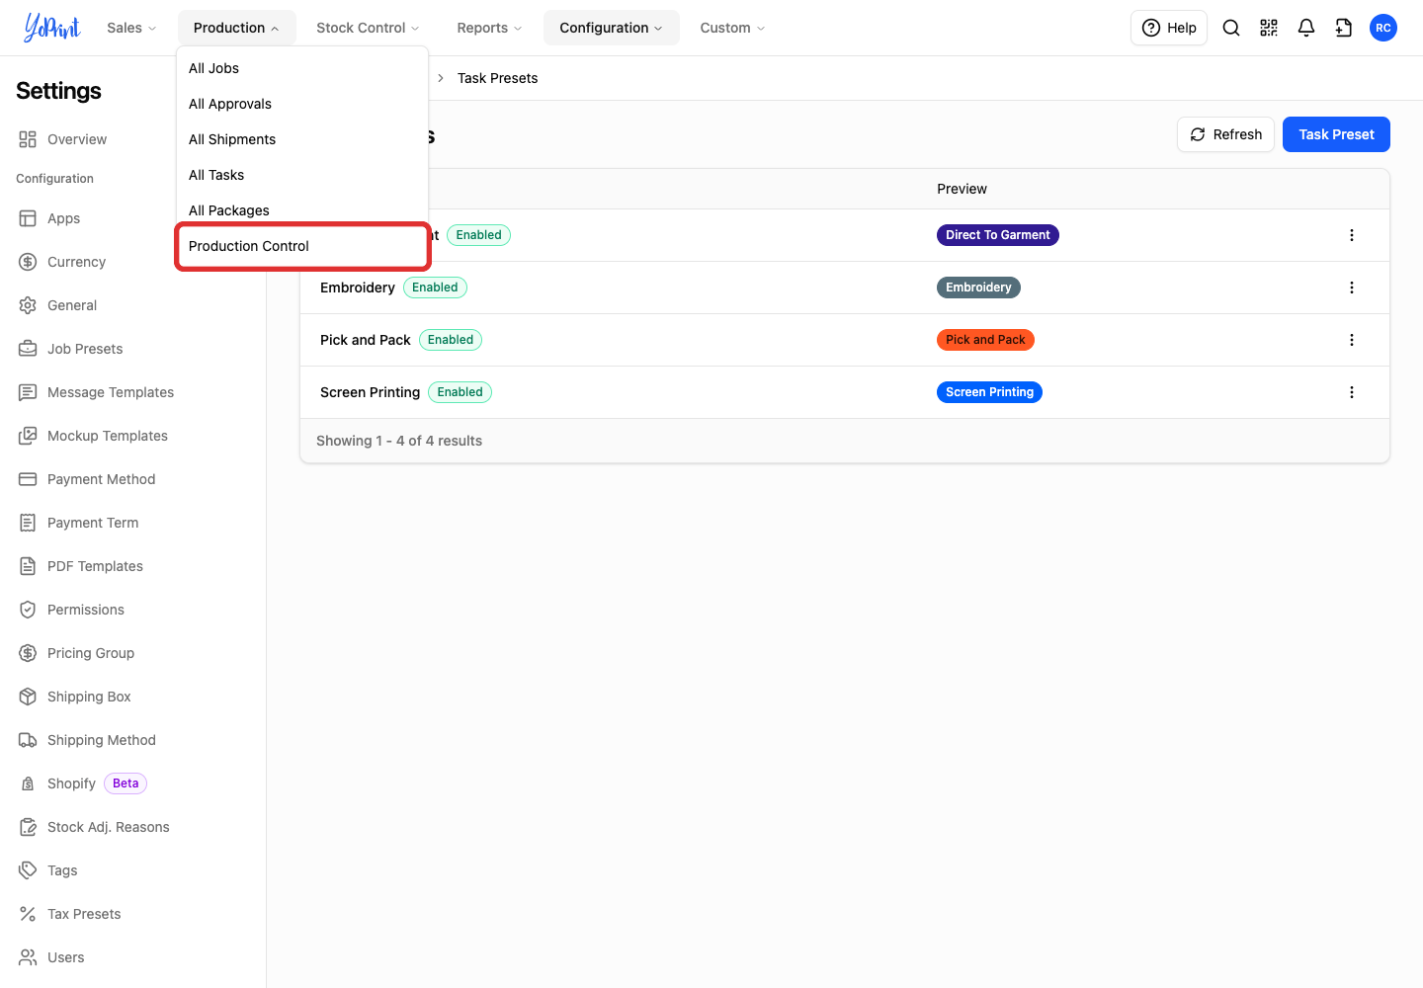The image size is (1423, 988).
Task: Expand the Stock Control dropdown
Action: point(368,28)
